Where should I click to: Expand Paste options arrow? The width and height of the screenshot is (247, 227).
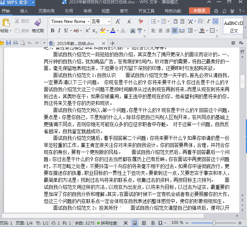click(10, 31)
